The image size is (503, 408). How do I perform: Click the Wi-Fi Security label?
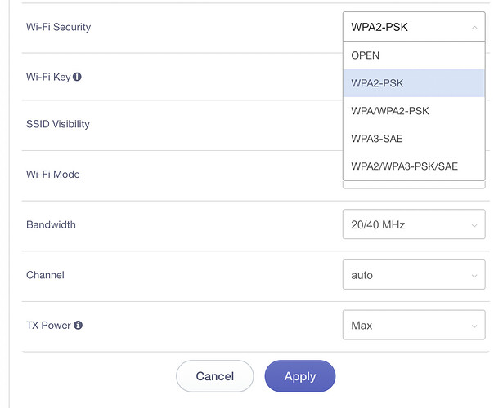[58, 27]
